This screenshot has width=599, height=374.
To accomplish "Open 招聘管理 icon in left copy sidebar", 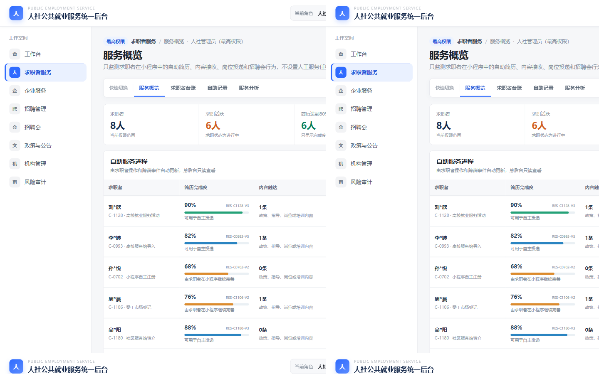I will [x=15, y=109].
